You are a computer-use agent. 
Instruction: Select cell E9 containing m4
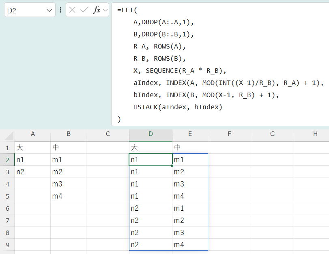pyautogui.click(x=190, y=245)
